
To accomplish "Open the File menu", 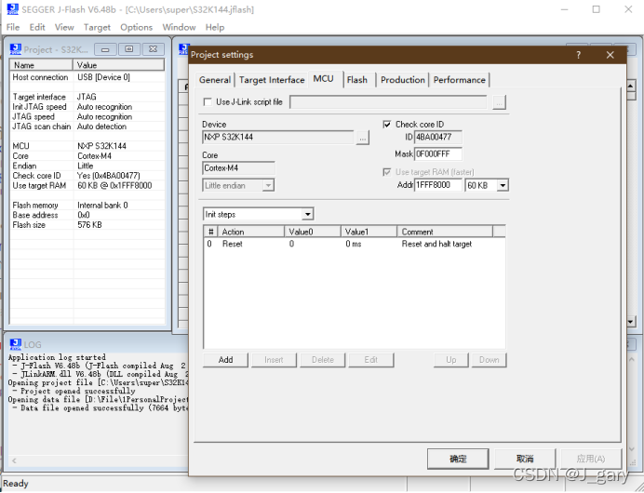I will click(x=13, y=28).
